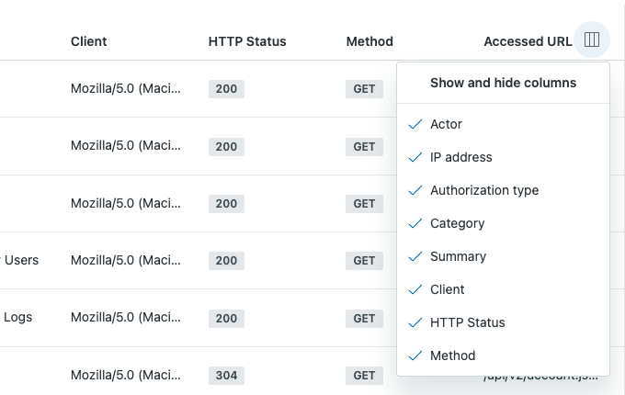Uncheck the Authorization type column

coord(483,190)
